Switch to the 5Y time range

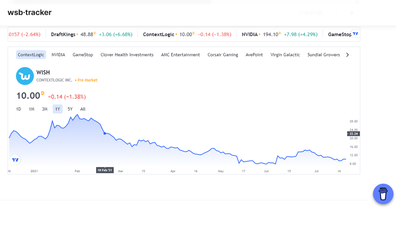(70, 109)
